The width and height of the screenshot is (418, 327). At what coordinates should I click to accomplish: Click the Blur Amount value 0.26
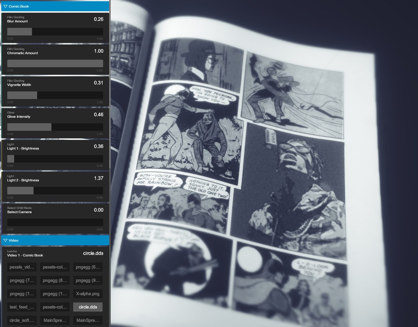(99, 19)
